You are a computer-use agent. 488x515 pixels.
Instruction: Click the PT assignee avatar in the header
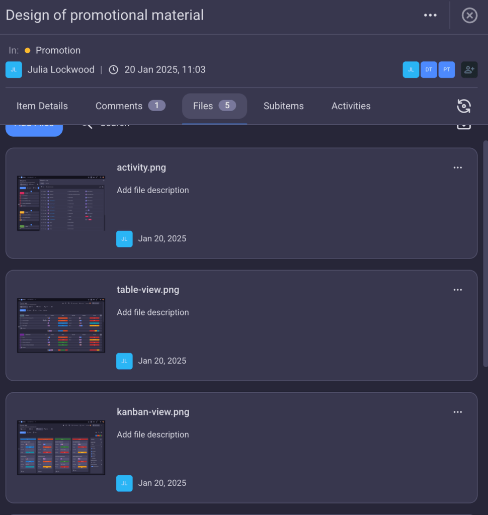click(447, 70)
